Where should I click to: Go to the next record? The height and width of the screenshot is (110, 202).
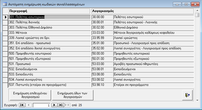coord(55,105)
